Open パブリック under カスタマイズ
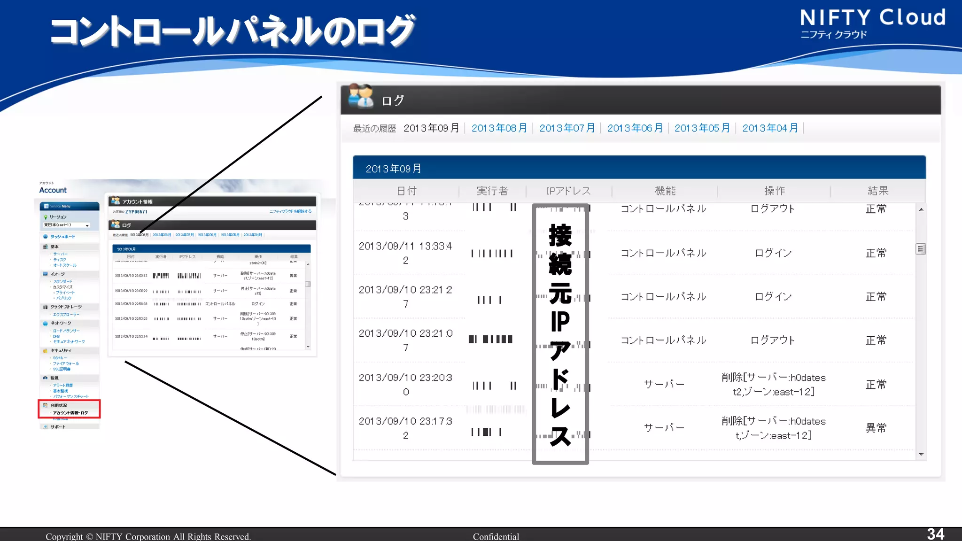 (64, 298)
